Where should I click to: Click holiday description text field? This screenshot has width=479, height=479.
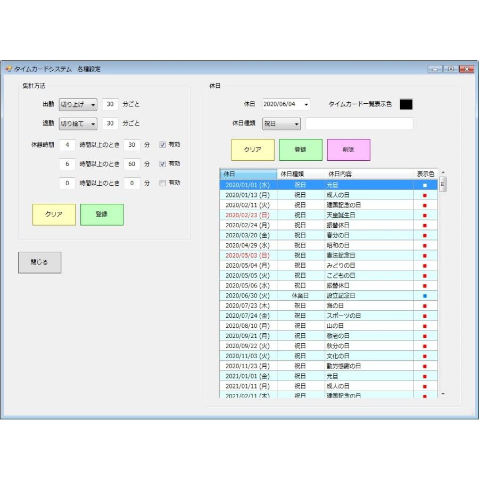click(x=359, y=123)
